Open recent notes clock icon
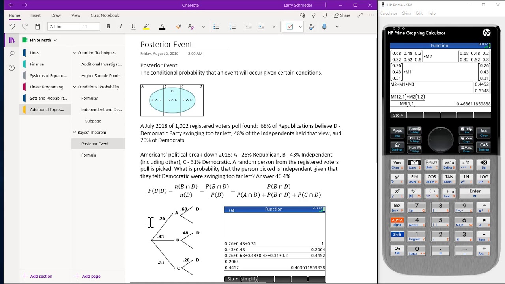 [x=12, y=68]
